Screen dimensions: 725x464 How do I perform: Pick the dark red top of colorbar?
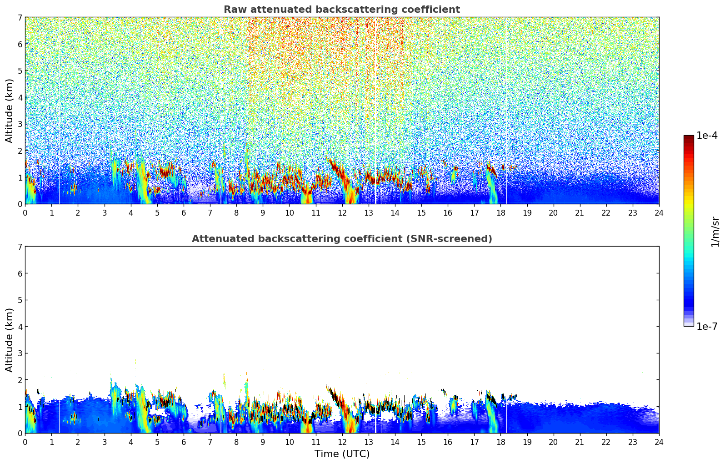point(689,138)
